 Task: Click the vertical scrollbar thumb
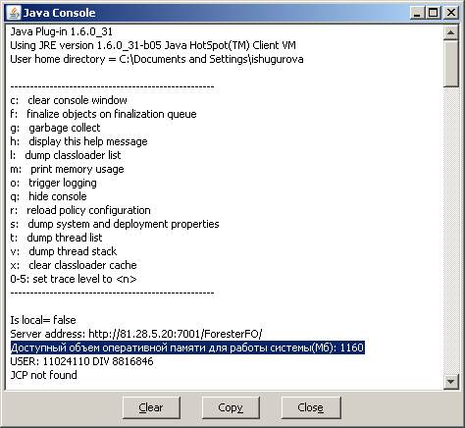451,63
